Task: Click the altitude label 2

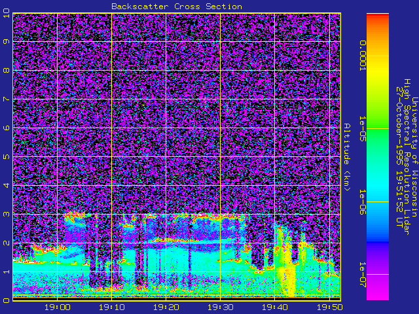Action: [7, 243]
